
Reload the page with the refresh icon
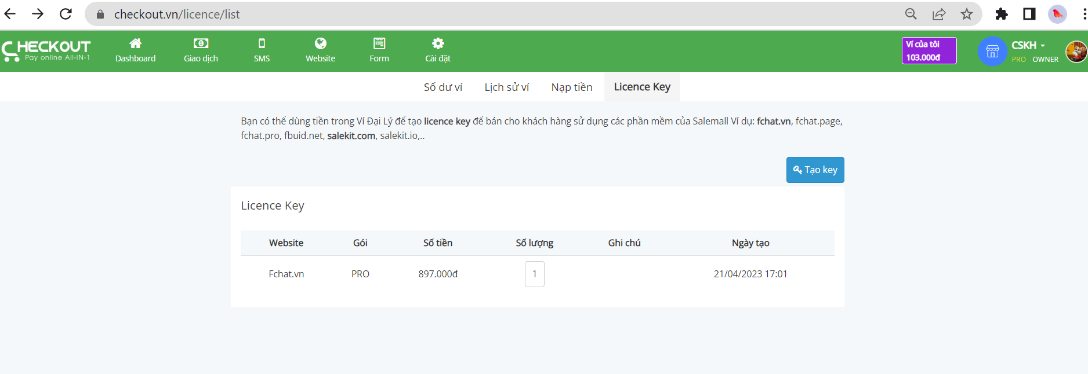pos(66,14)
